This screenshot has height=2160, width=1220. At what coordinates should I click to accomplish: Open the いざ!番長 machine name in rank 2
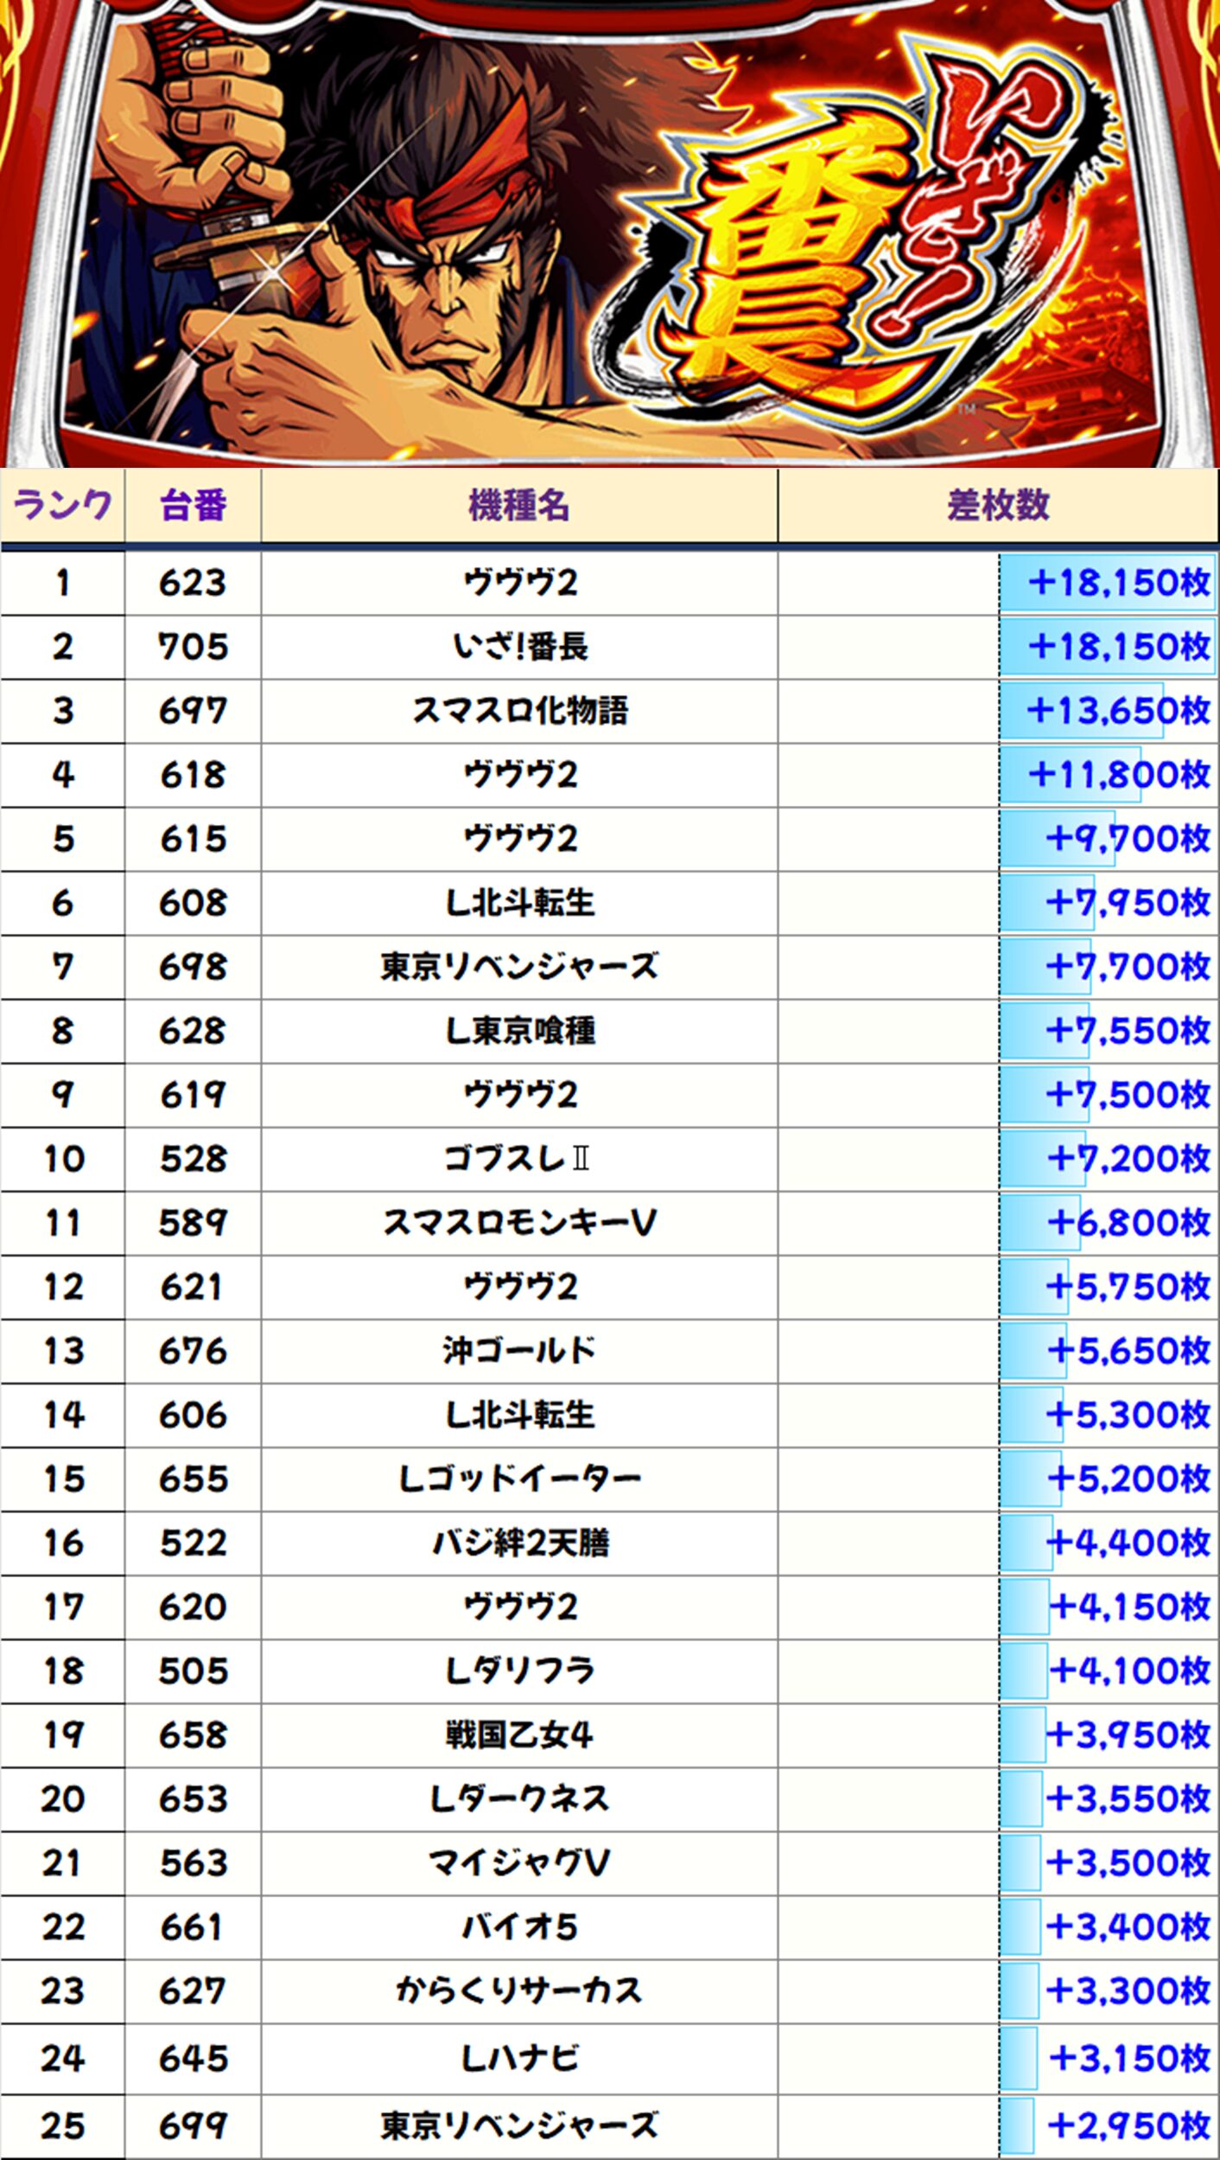click(x=520, y=647)
